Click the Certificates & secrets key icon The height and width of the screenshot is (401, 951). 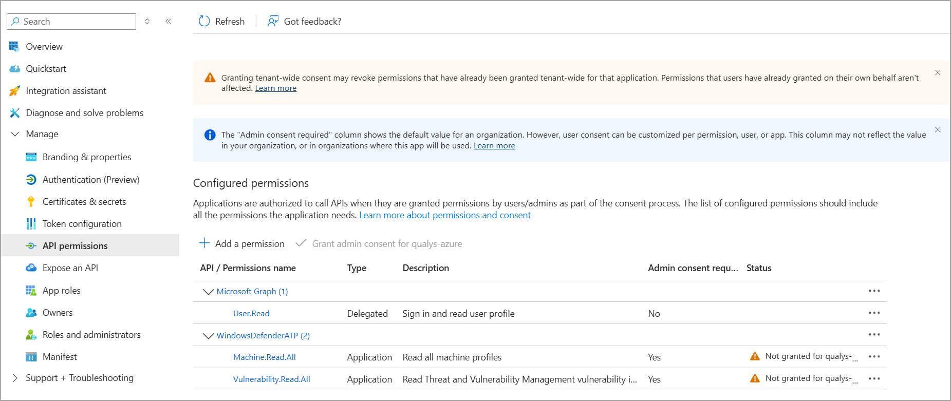(31, 202)
